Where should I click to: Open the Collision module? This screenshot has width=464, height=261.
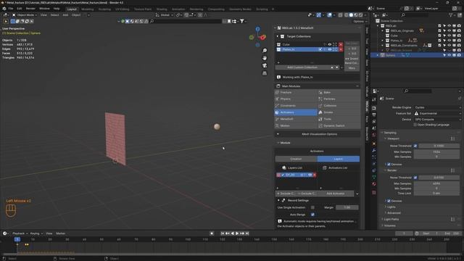point(339,106)
